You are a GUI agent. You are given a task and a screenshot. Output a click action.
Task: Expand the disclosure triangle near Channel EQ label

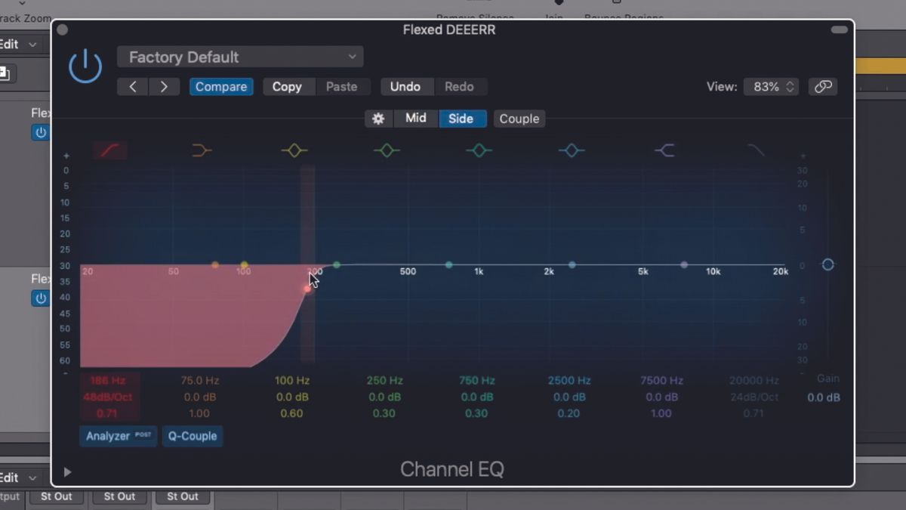(67, 471)
